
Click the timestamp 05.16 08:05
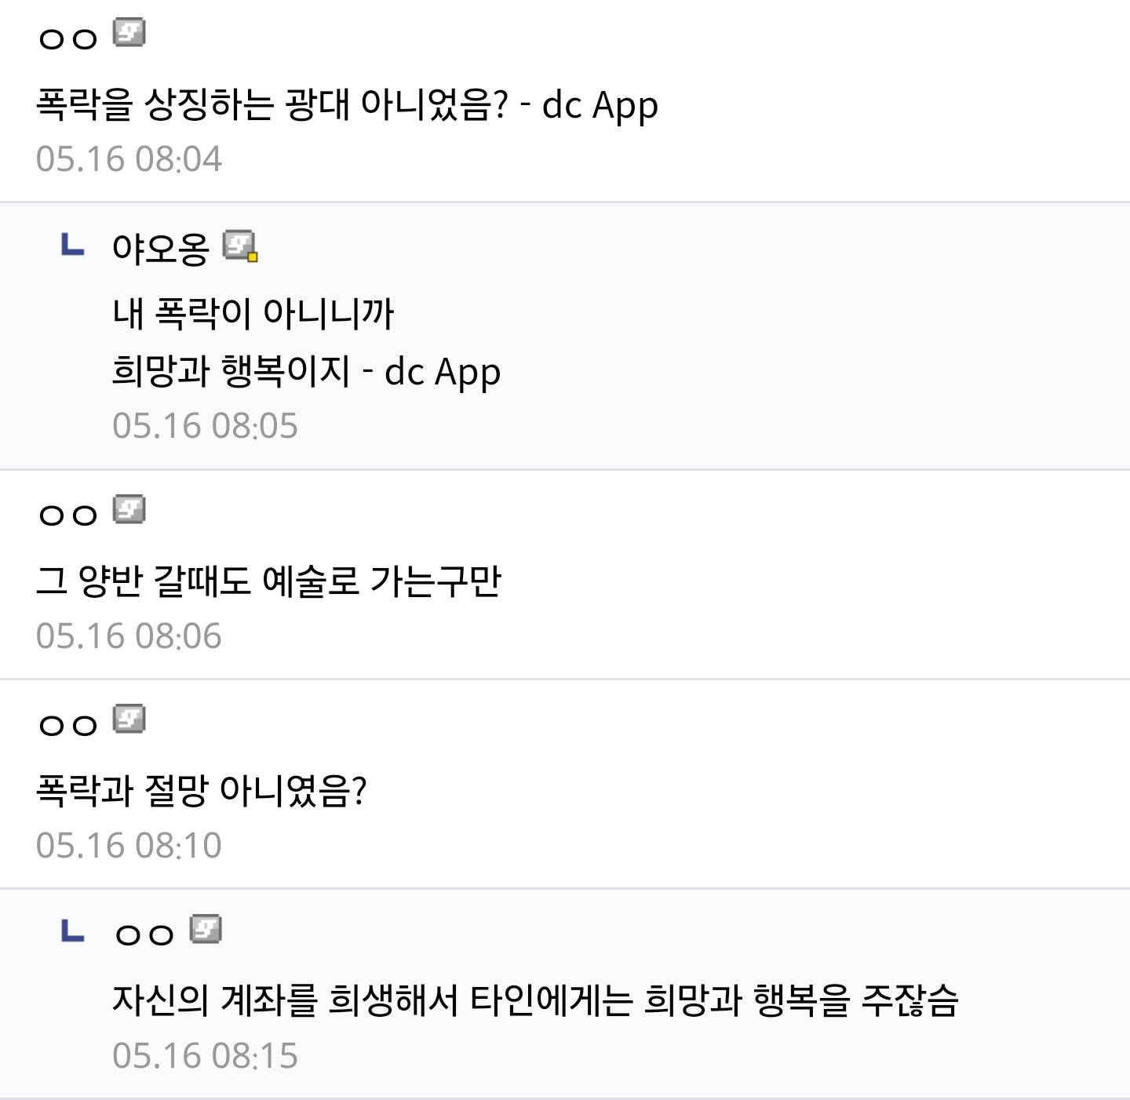(205, 426)
